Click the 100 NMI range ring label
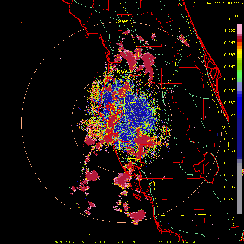The height and width of the screenshot is (244, 244). point(122,21)
